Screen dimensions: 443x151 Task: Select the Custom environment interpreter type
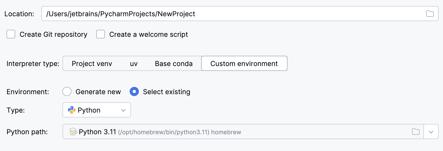click(x=244, y=64)
